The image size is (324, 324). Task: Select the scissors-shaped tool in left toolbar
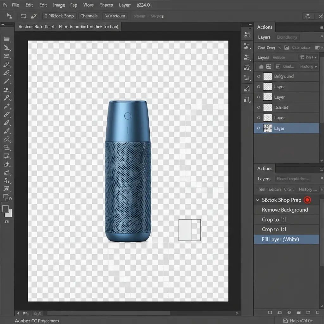point(6,164)
